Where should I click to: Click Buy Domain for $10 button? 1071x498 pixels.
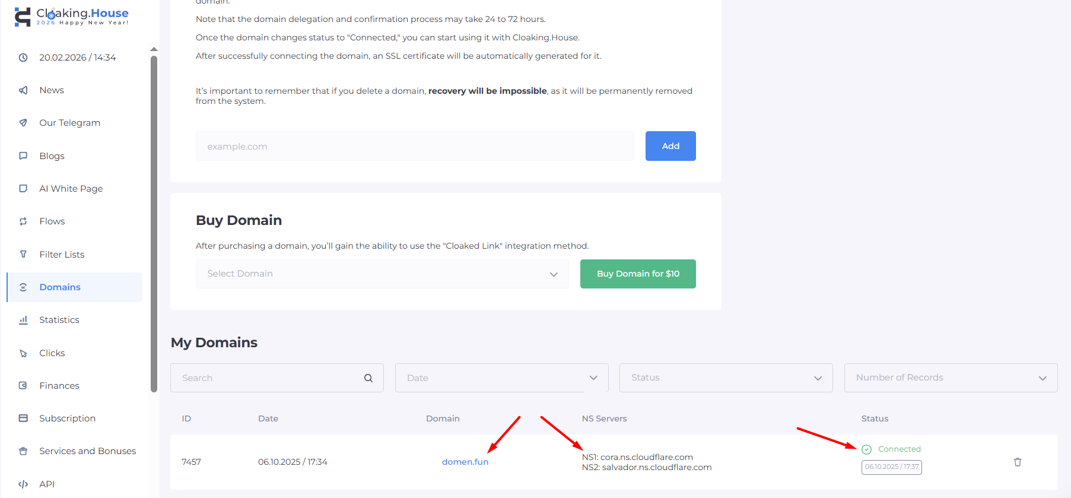pyautogui.click(x=638, y=274)
